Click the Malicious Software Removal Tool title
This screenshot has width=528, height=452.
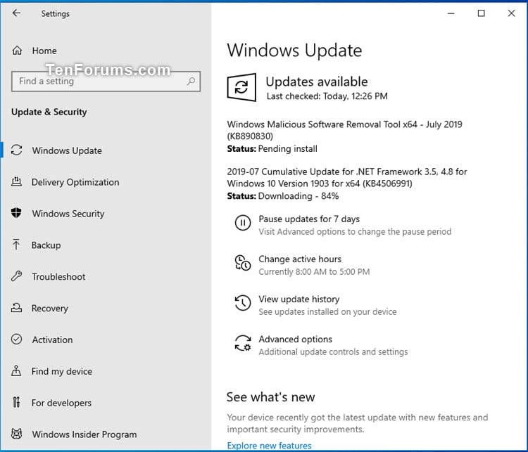(344, 130)
